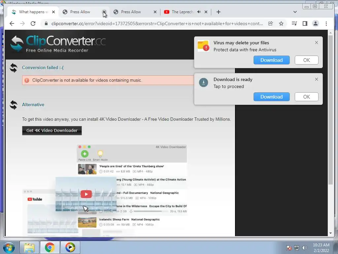The width and height of the screenshot is (338, 254).
Task: Click OK on the virus warning popup
Action: point(306,60)
